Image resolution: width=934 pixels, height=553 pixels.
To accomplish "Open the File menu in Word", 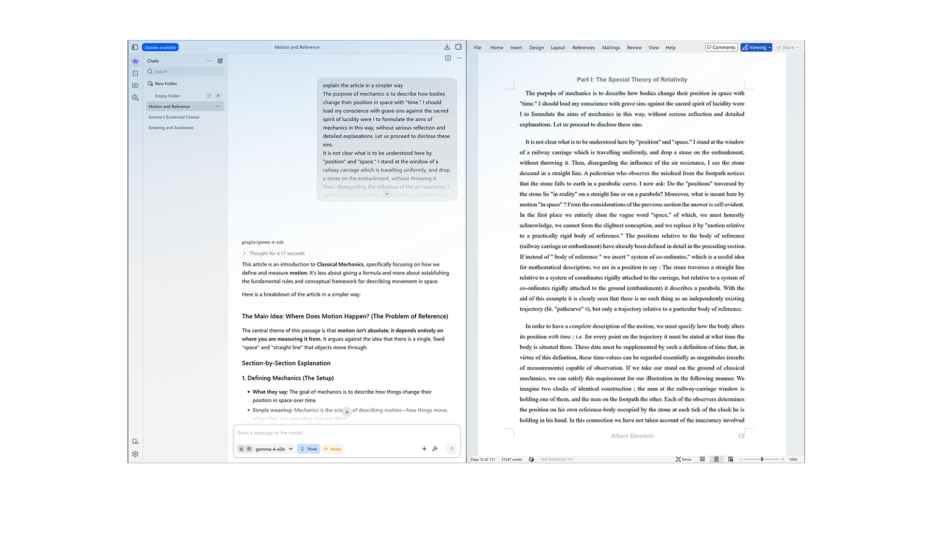I will pyautogui.click(x=478, y=48).
